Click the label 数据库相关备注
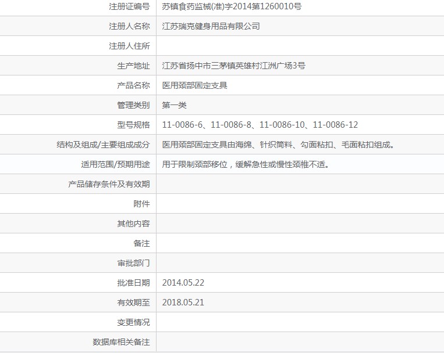Viewport: 444px width, 353px height. (121, 343)
